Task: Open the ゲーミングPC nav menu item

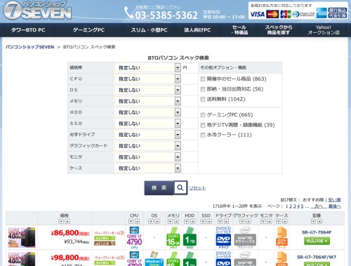Action: (x=88, y=30)
